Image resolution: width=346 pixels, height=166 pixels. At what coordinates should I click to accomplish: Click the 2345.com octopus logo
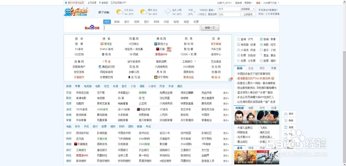76,11
